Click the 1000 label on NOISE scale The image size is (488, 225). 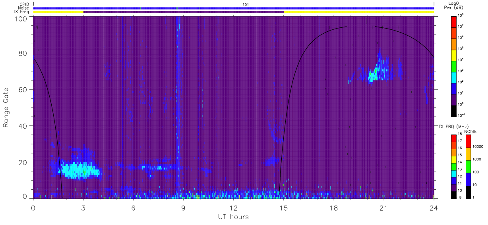pyautogui.click(x=477, y=160)
